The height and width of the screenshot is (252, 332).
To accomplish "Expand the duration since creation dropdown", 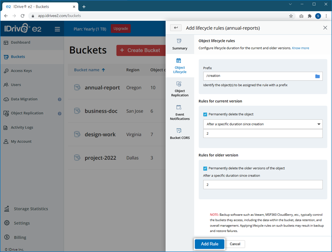I will tap(263, 124).
